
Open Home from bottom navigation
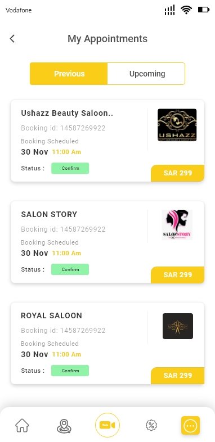coord(22,425)
